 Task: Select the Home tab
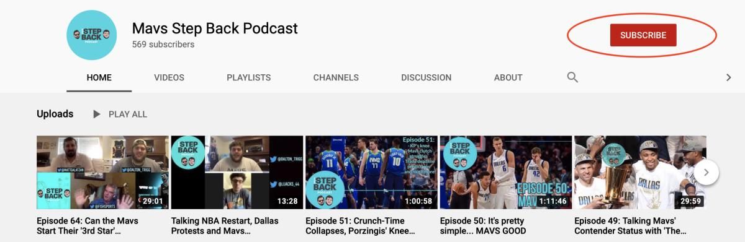pos(99,77)
